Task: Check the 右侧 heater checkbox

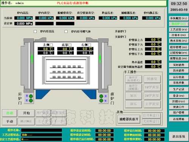Action: (90, 45)
